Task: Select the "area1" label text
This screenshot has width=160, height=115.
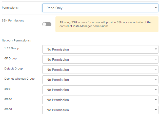Action: 8,89
